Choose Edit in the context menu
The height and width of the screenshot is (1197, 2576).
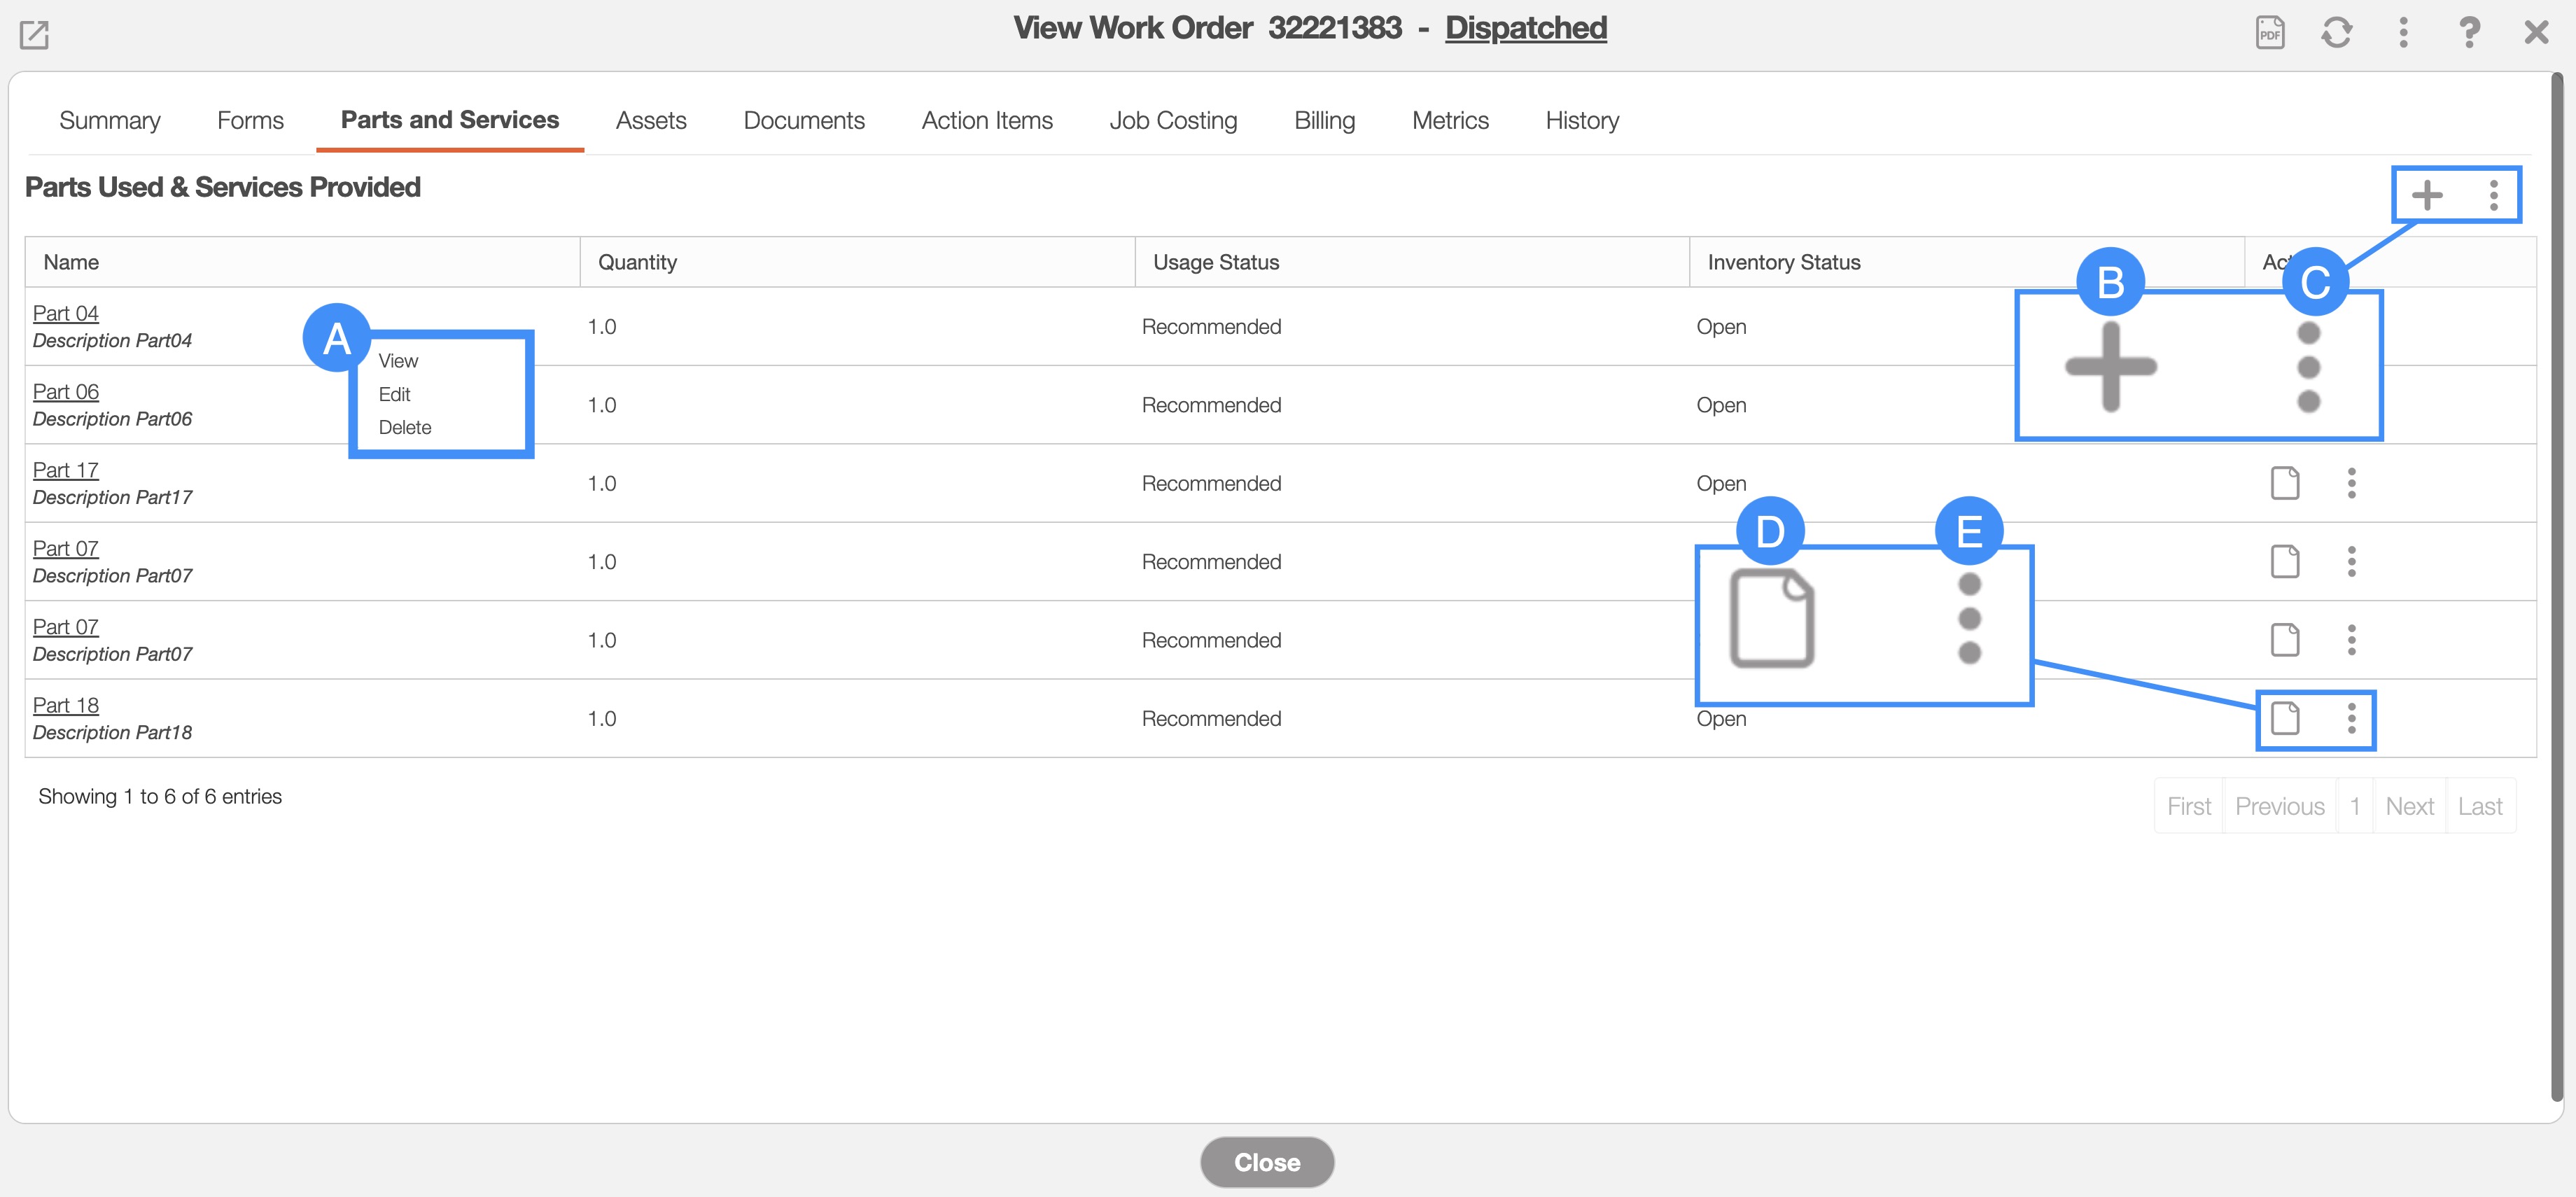pos(395,394)
